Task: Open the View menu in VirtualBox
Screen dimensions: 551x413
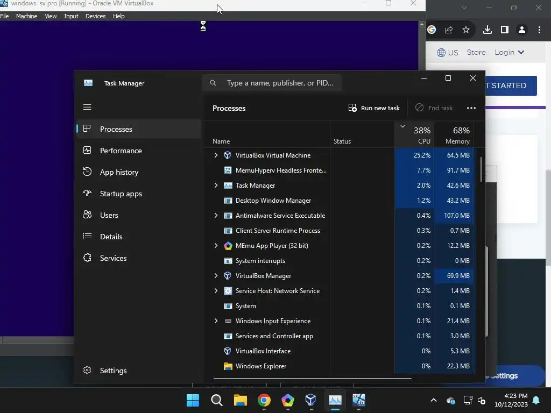Action: [51, 16]
